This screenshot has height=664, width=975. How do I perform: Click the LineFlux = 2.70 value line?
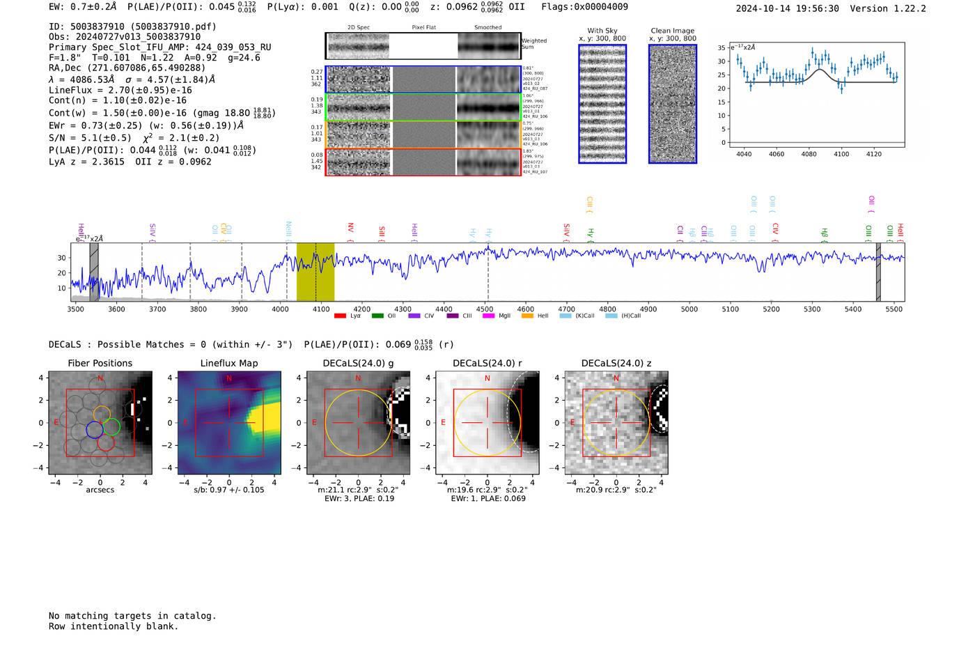coord(120,90)
